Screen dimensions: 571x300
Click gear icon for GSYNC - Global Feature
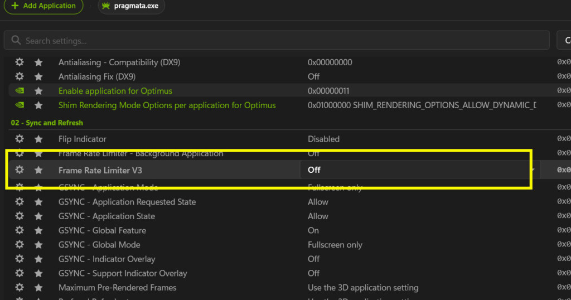click(20, 230)
